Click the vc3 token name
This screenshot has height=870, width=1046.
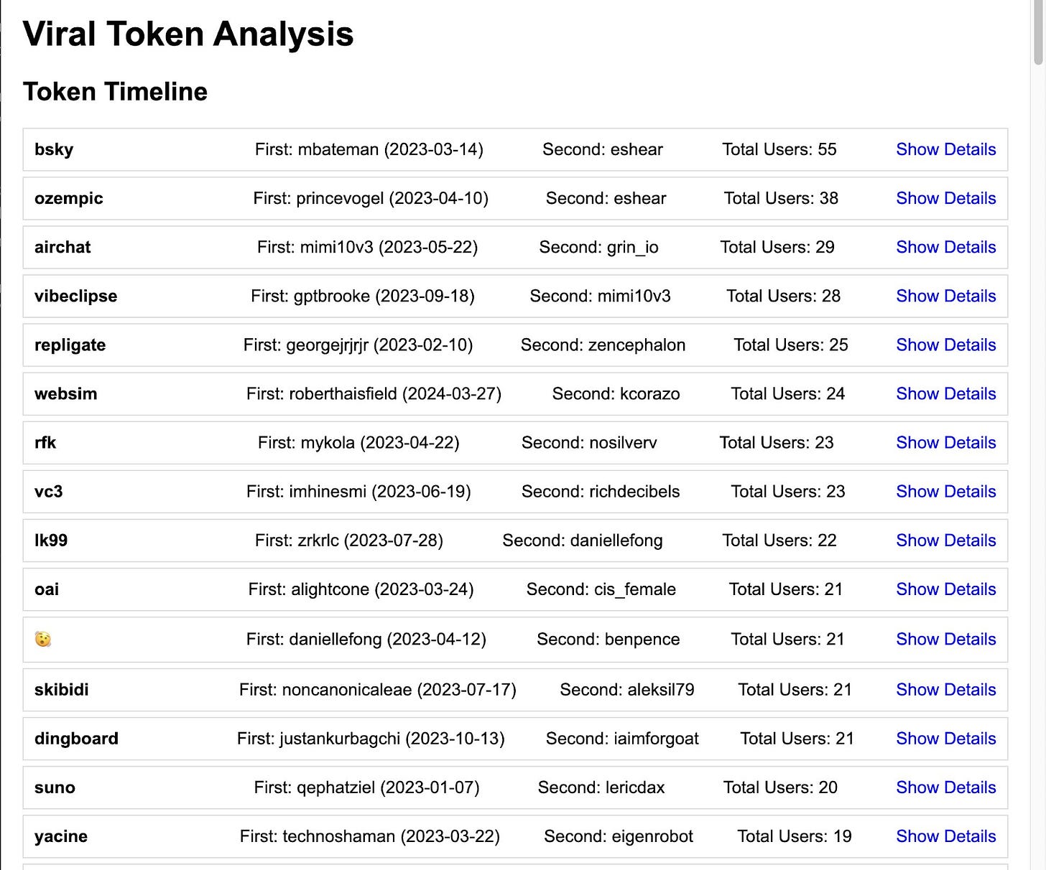coord(48,491)
